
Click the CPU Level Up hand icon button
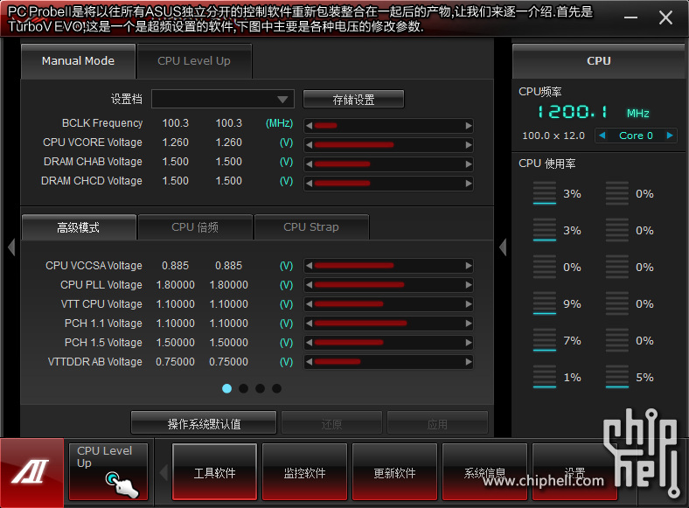[x=108, y=471]
